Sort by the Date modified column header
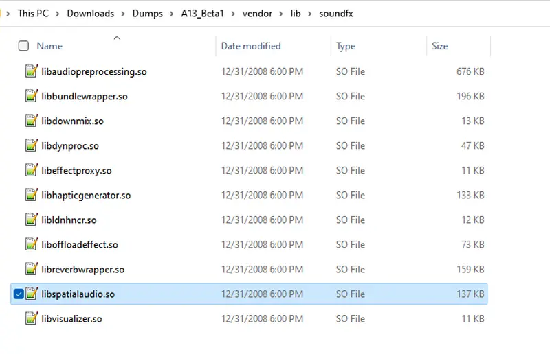This screenshot has height=354, width=550. pos(251,46)
